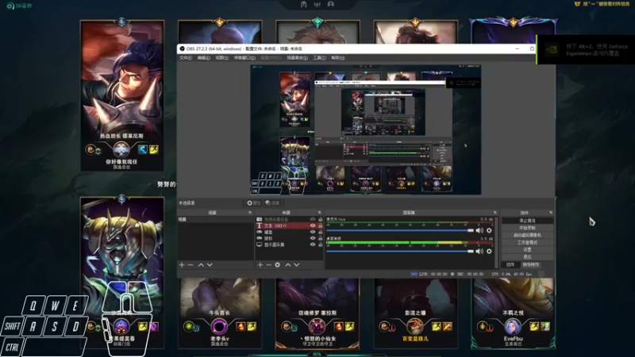Screen dimensions: 635x357
Task: Click the GeForce Experience overlay notification
Action: [x=586, y=50]
